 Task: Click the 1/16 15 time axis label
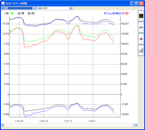pos(43,121)
